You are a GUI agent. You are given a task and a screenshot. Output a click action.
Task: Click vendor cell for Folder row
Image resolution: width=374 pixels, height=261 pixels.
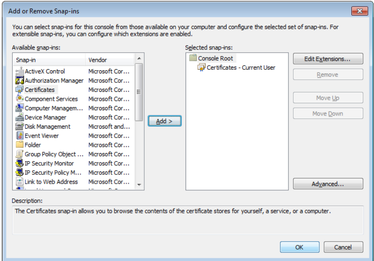pyautogui.click(x=109, y=145)
